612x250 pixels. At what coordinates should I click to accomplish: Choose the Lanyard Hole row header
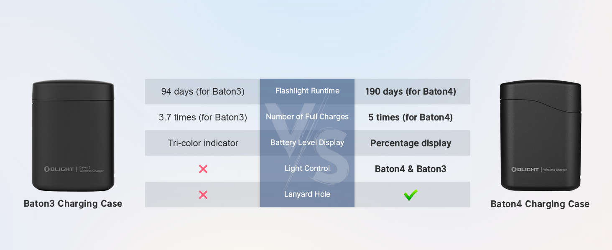point(307,194)
